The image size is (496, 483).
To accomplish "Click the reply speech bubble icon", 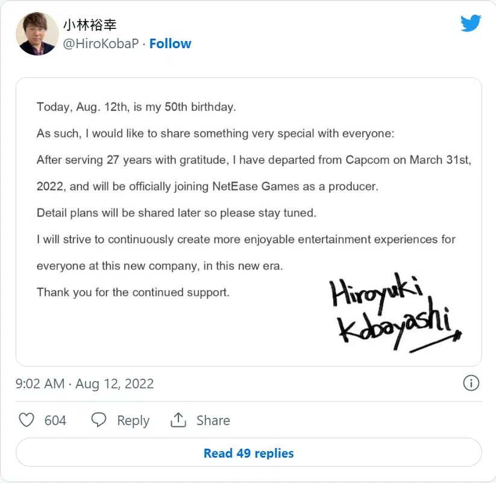I will (99, 420).
